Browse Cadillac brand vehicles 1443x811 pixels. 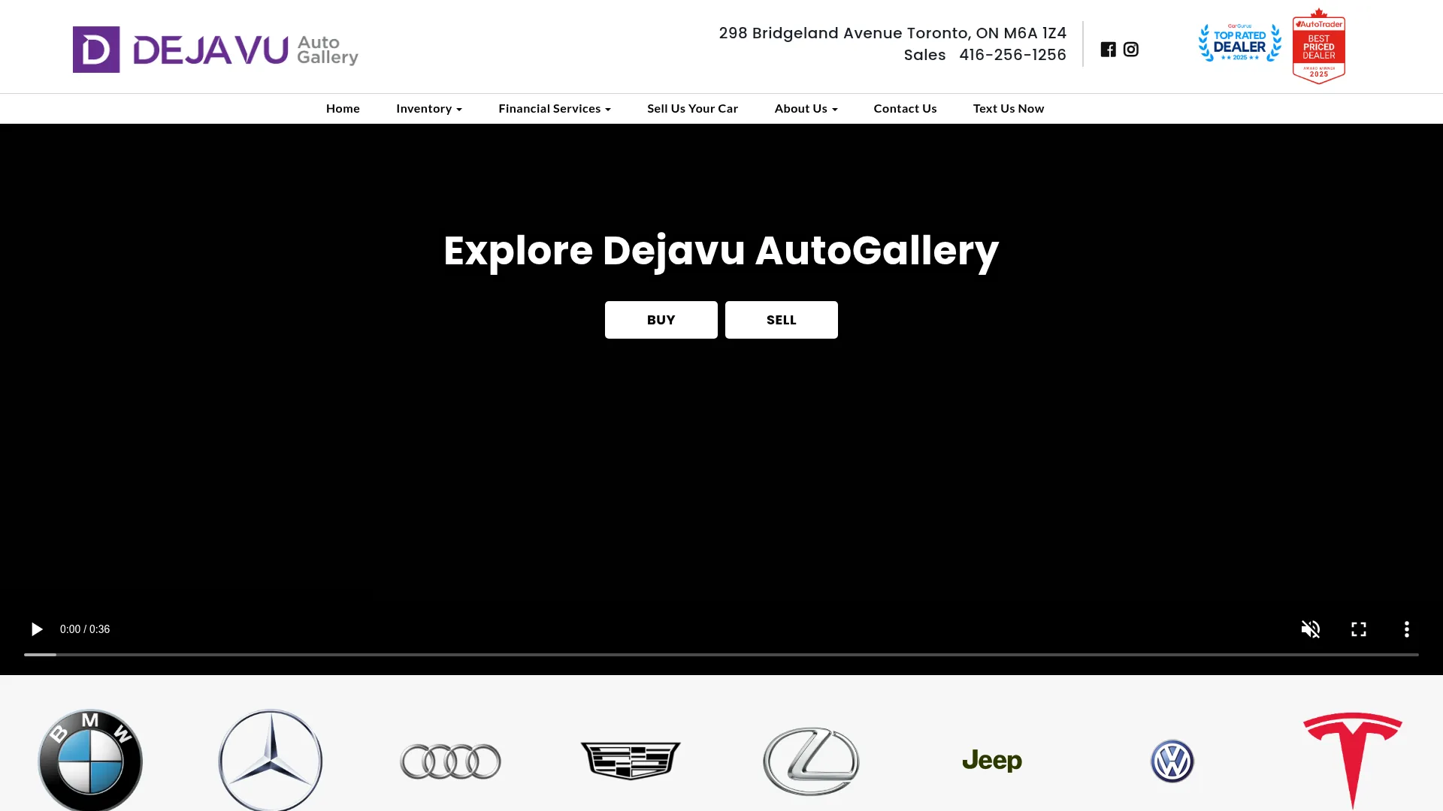point(631,761)
